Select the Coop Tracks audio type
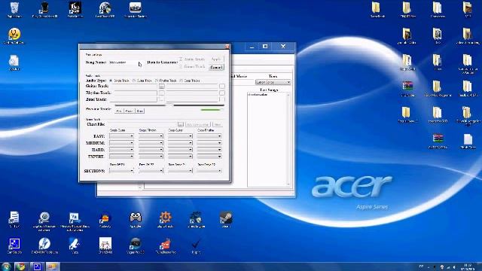 coord(190,81)
